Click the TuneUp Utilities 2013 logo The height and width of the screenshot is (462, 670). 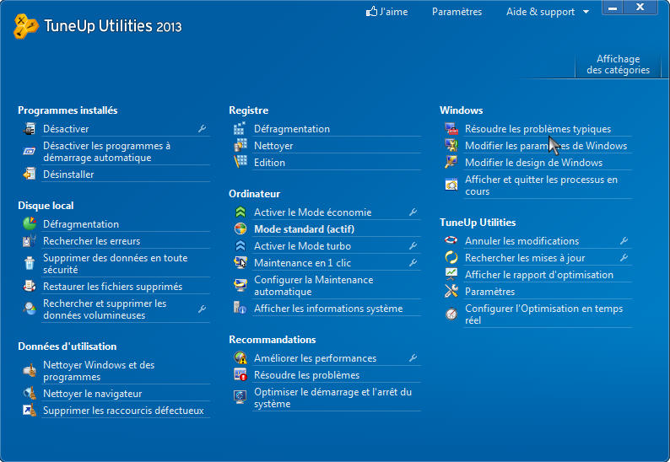(x=98, y=26)
